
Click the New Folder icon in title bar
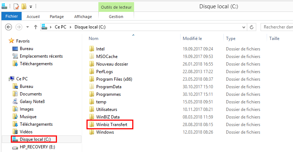point(24,6)
